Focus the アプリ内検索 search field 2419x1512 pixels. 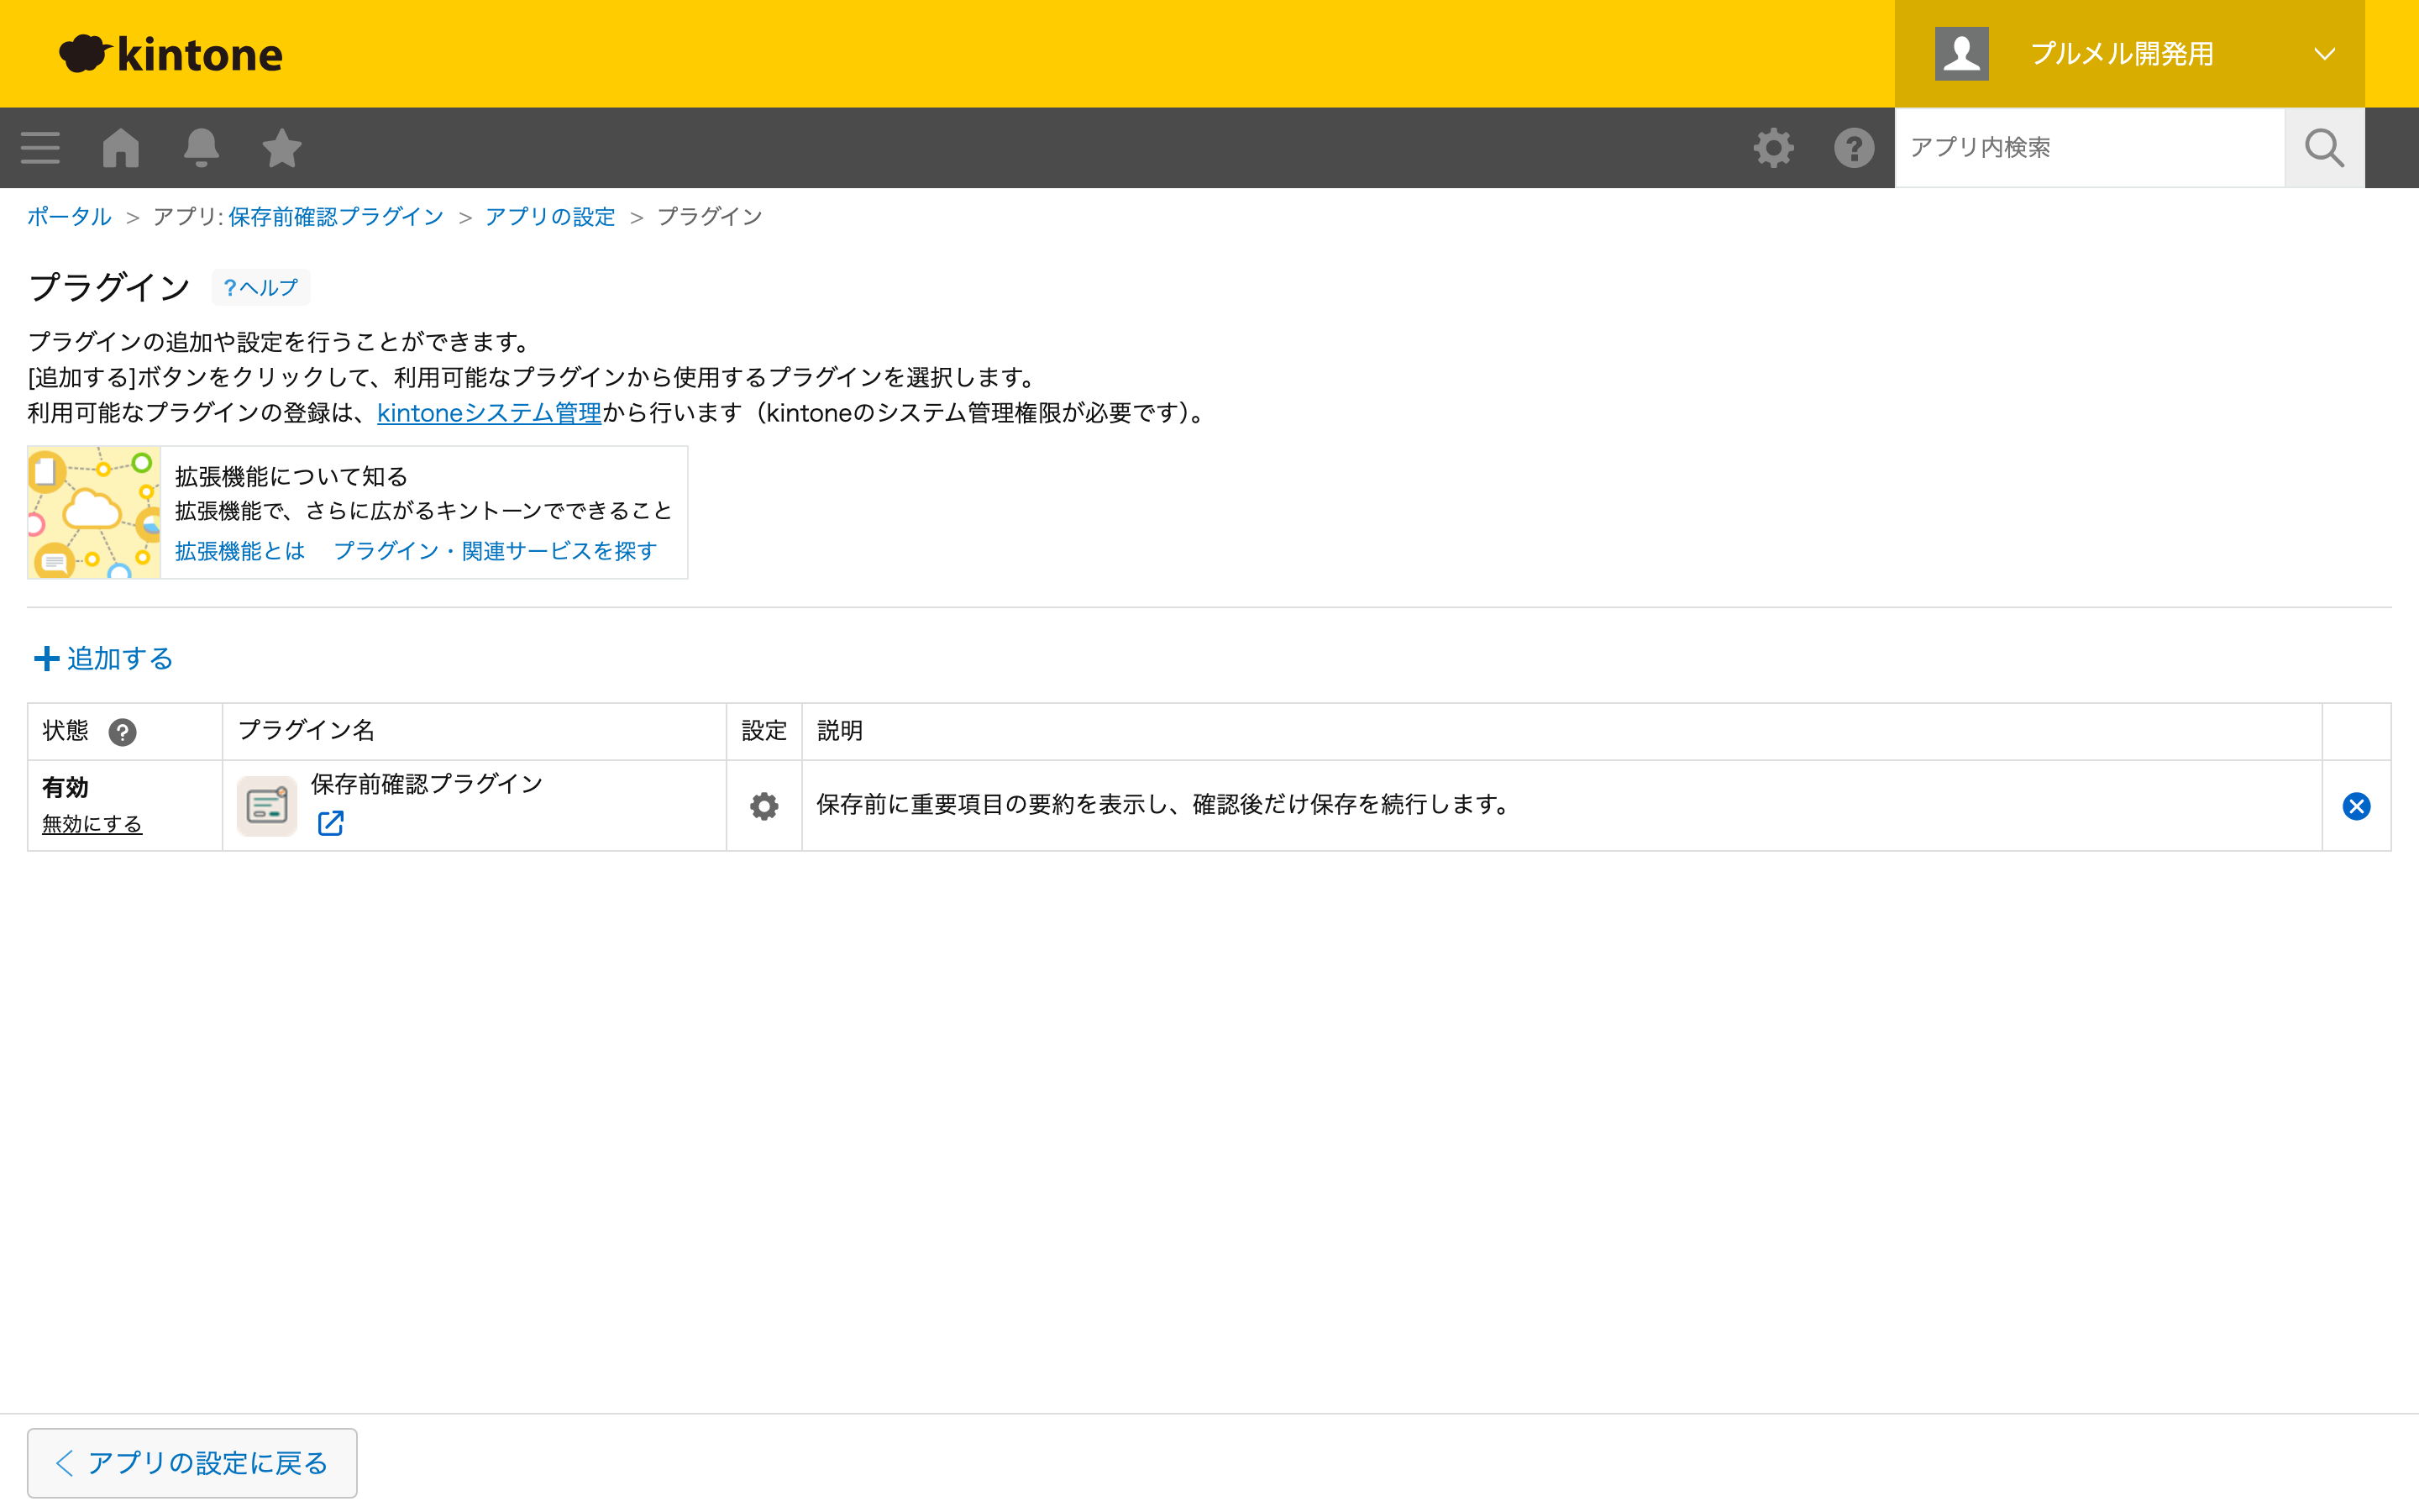(x=2089, y=148)
